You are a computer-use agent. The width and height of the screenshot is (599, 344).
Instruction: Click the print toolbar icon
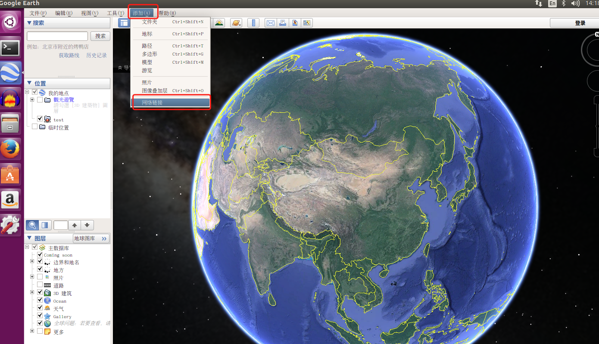pyautogui.click(x=283, y=23)
